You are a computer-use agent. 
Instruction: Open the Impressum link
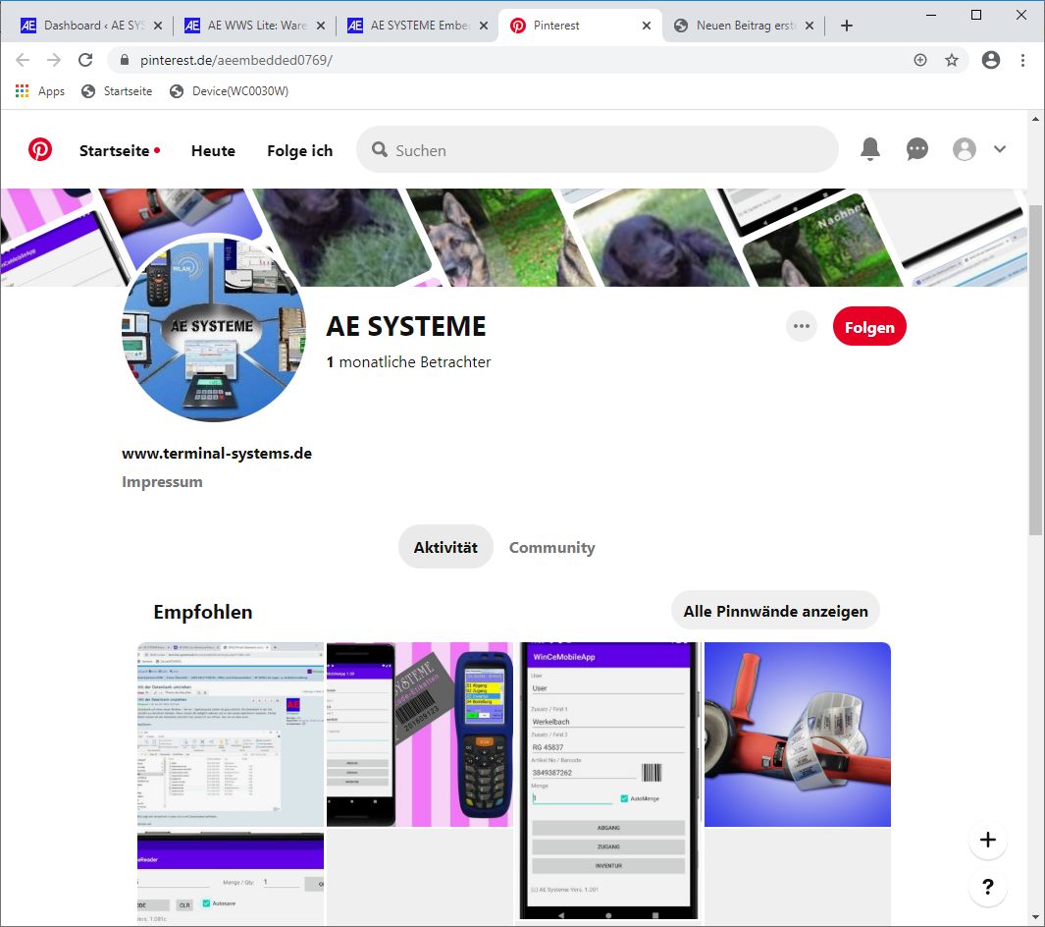coord(162,481)
